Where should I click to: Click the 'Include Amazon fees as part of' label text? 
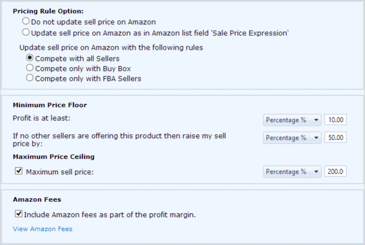(x=109, y=215)
